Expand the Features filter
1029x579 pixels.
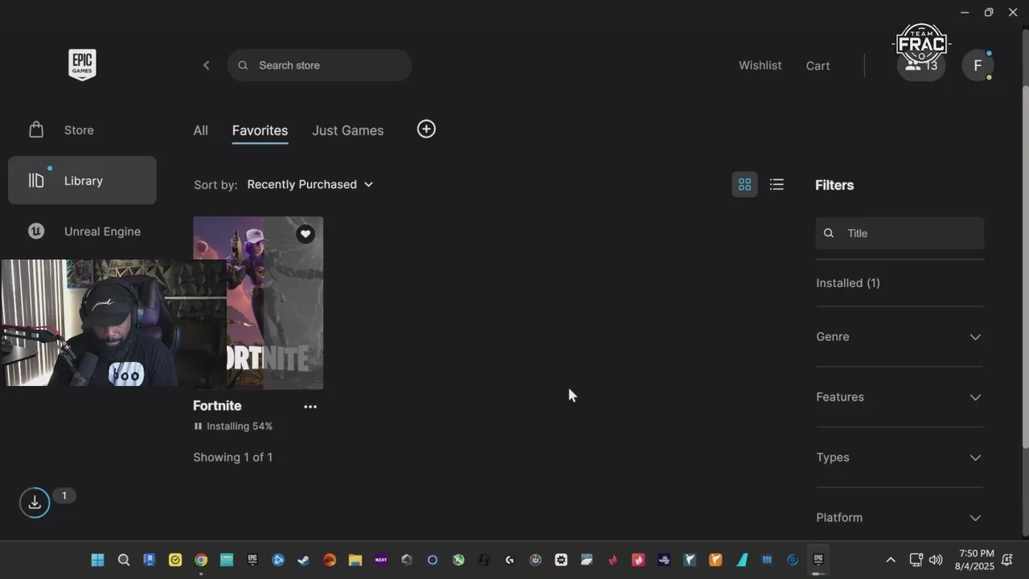click(x=900, y=396)
